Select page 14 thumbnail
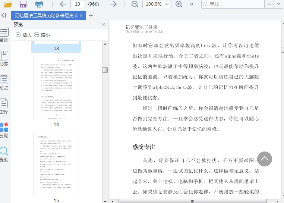This screenshot has width=284, height=203. click(x=56, y=88)
